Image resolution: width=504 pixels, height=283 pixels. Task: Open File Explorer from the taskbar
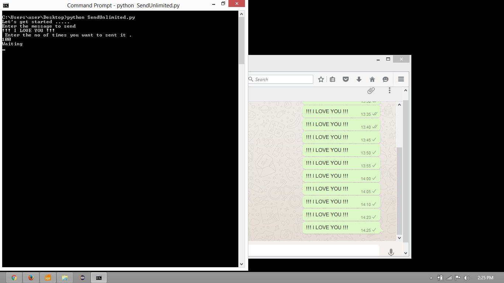pos(65,278)
